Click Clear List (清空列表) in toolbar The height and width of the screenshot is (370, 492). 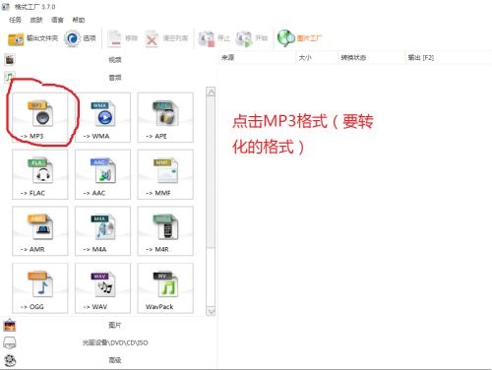(x=166, y=38)
